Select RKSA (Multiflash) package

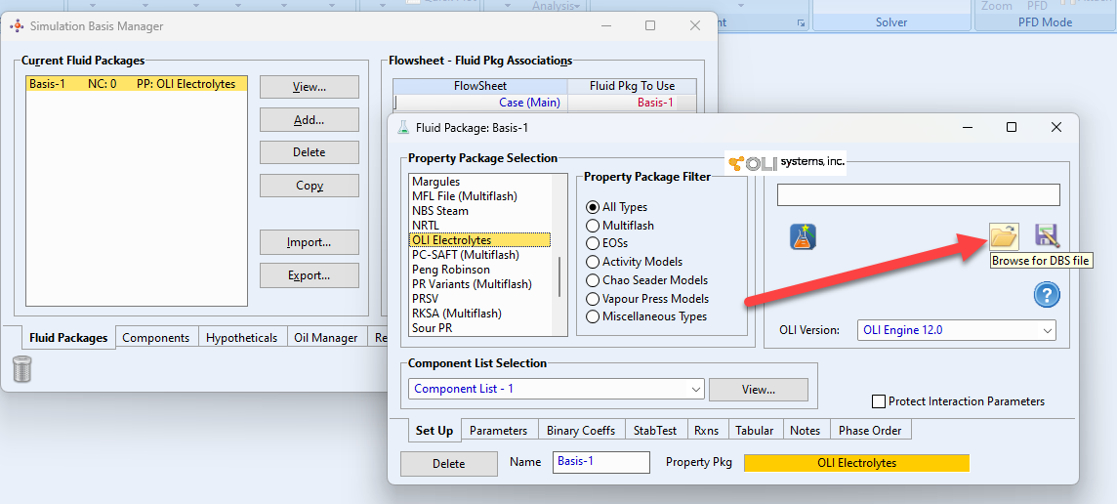click(480, 313)
